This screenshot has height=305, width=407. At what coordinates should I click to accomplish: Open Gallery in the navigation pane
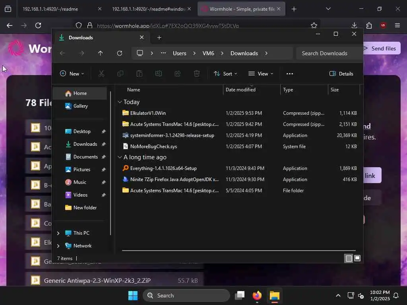80,106
